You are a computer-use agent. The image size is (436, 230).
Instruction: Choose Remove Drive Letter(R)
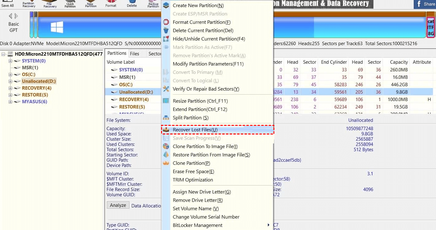click(x=217, y=200)
